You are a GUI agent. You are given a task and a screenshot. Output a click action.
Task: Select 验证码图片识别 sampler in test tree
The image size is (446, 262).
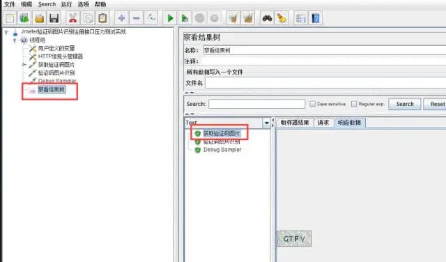56,73
